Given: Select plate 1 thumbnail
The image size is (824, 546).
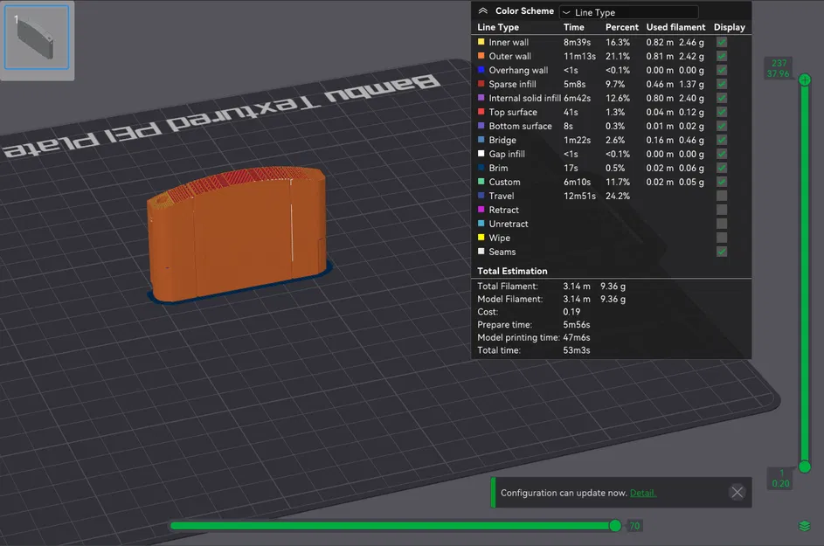Looking at the screenshot, I should click(37, 38).
